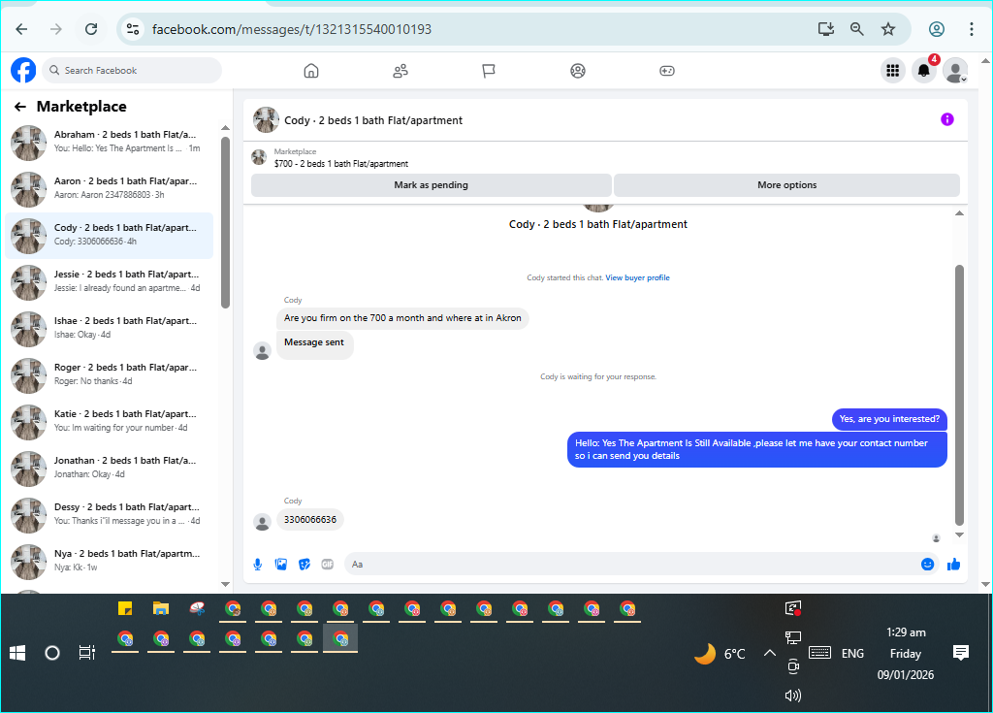Click More options button
Screen dimensions: 993x713
pos(786,185)
